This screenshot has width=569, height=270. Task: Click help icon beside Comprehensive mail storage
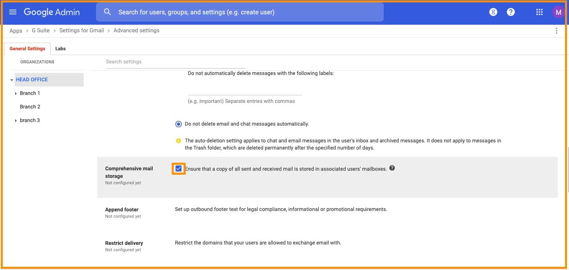click(x=392, y=168)
